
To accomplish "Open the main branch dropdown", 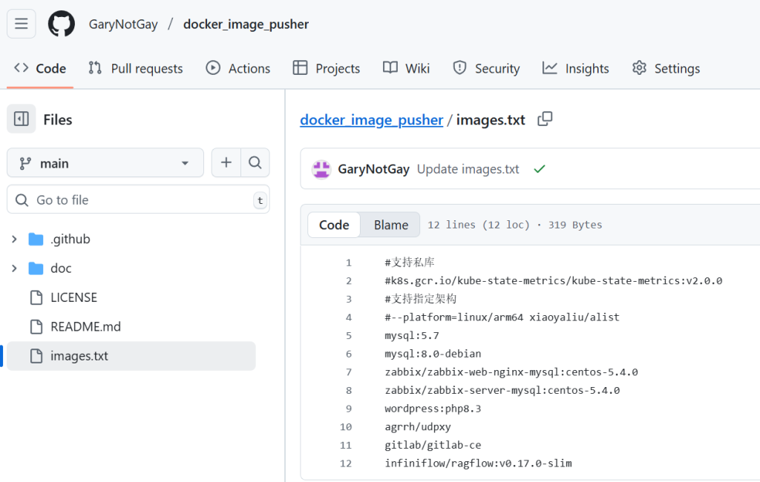I will [x=105, y=163].
